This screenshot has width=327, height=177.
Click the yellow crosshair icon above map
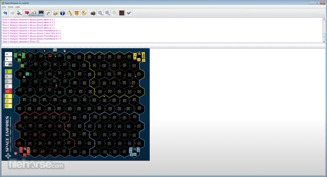pos(45,51)
